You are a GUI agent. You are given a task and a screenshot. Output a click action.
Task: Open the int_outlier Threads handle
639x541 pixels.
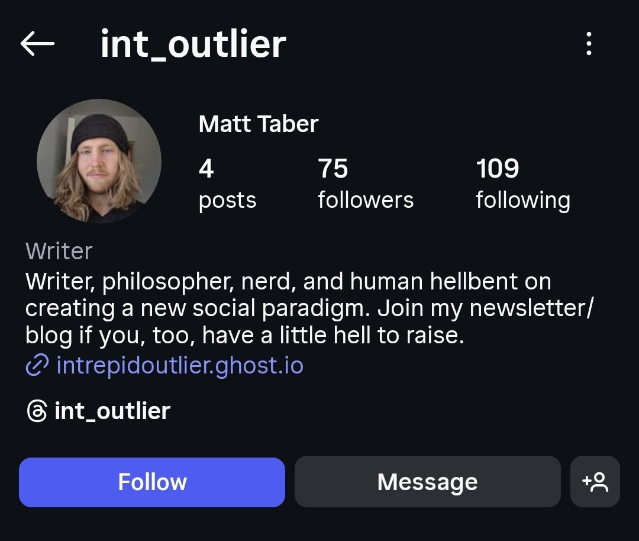112,411
